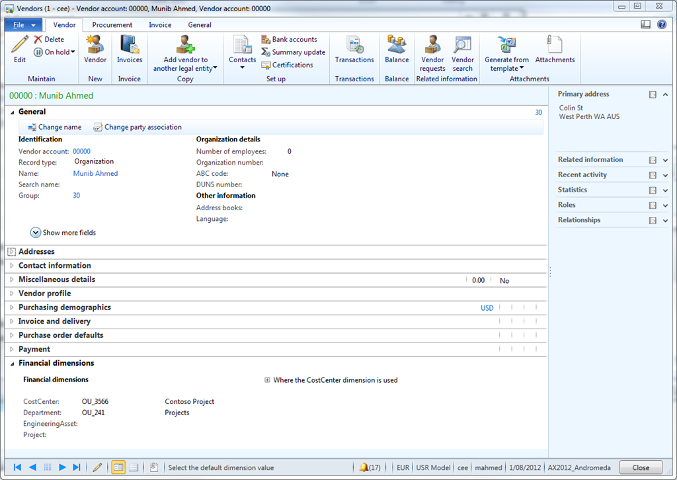Click the EUR currency in status bar
Screen dimensions: 677x480
403,467
